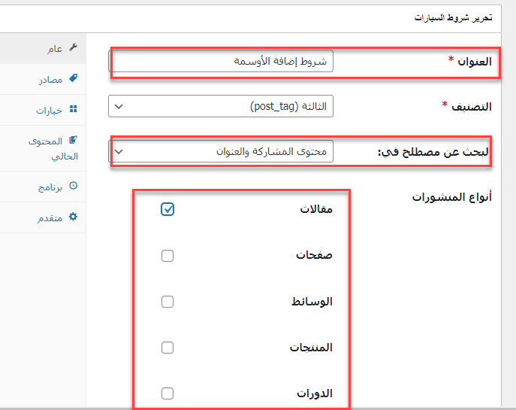Image resolution: width=516 pixels, height=410 pixels.
Task: Click the grid icon beside خيارات
Action: click(x=73, y=109)
